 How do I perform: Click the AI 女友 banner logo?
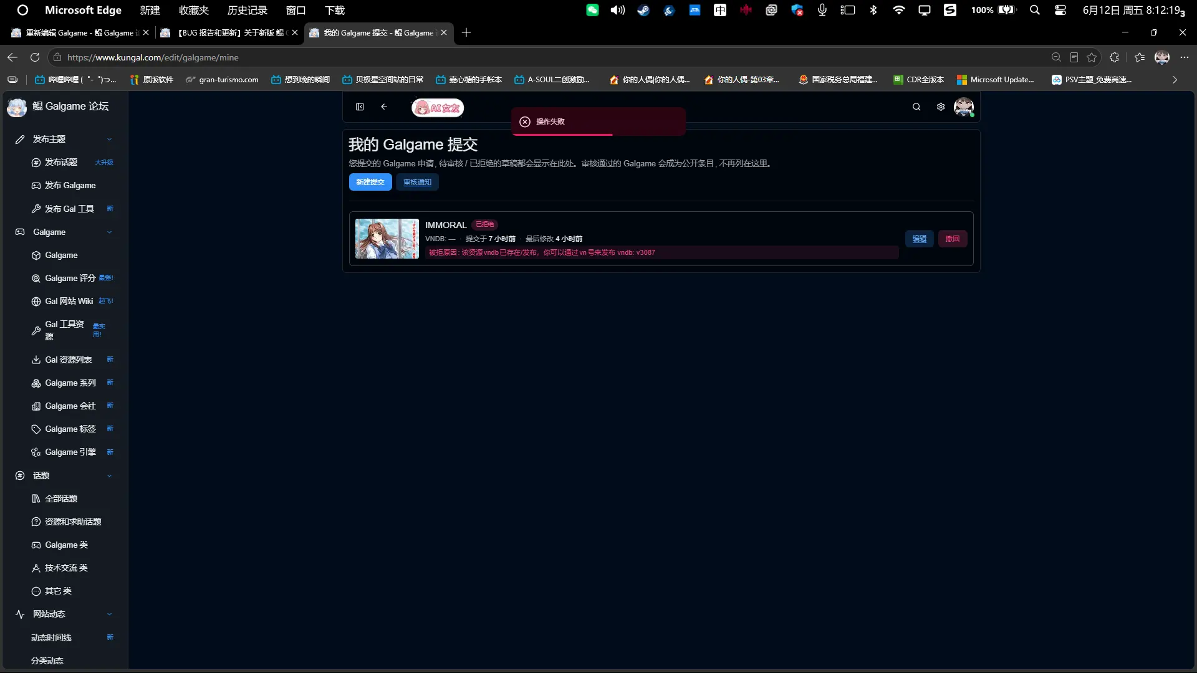pos(438,108)
